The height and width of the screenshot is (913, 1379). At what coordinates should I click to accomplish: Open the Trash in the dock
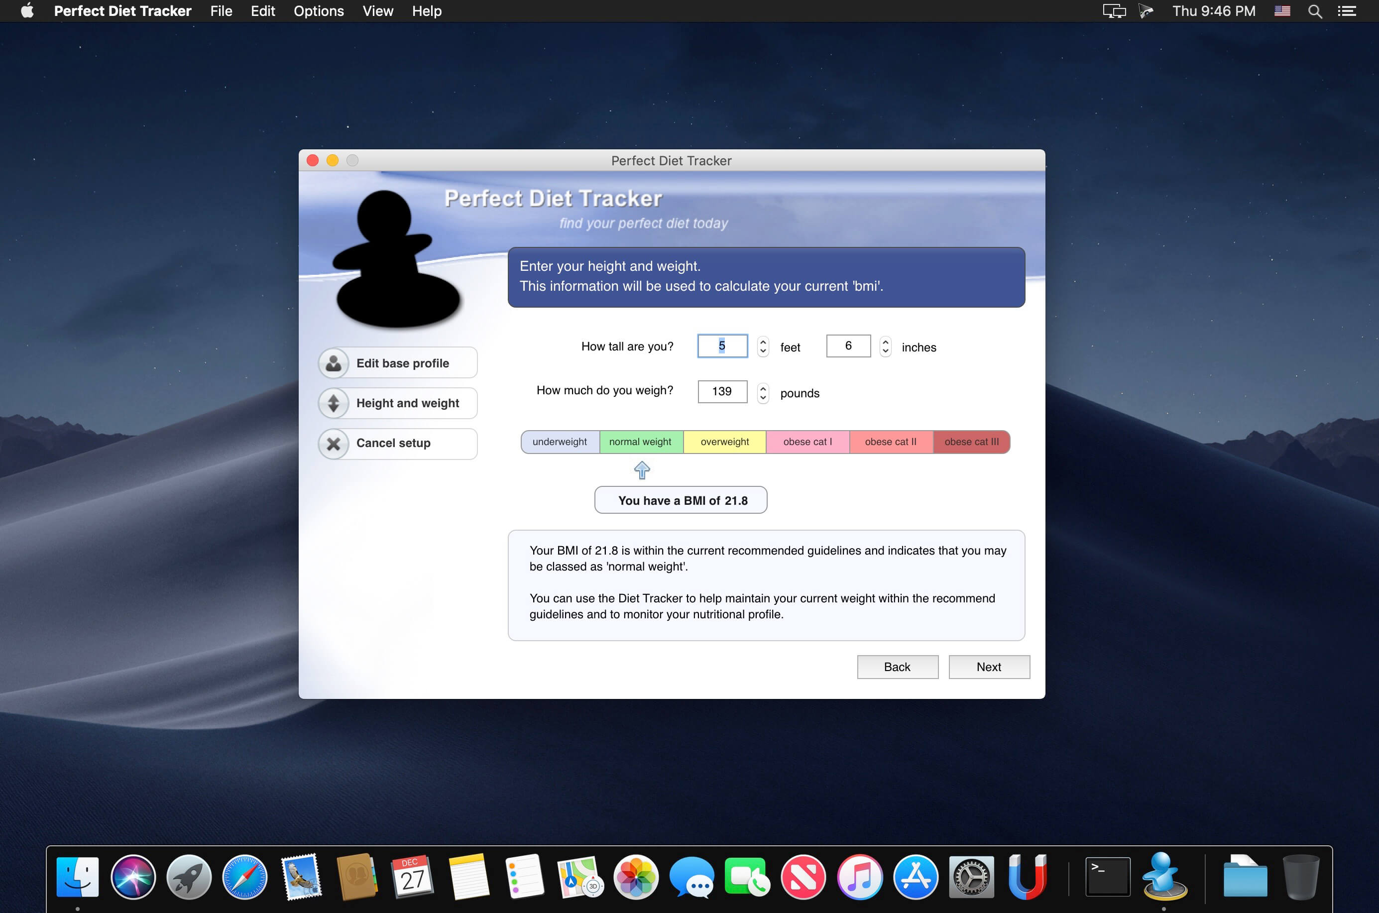(1301, 877)
